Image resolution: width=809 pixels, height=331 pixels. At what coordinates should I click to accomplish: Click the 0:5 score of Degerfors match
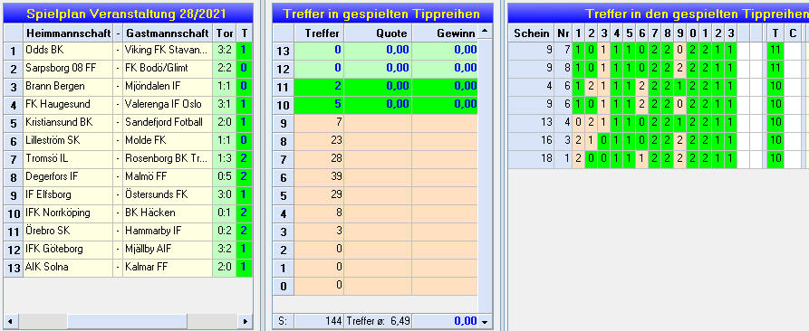(x=225, y=176)
